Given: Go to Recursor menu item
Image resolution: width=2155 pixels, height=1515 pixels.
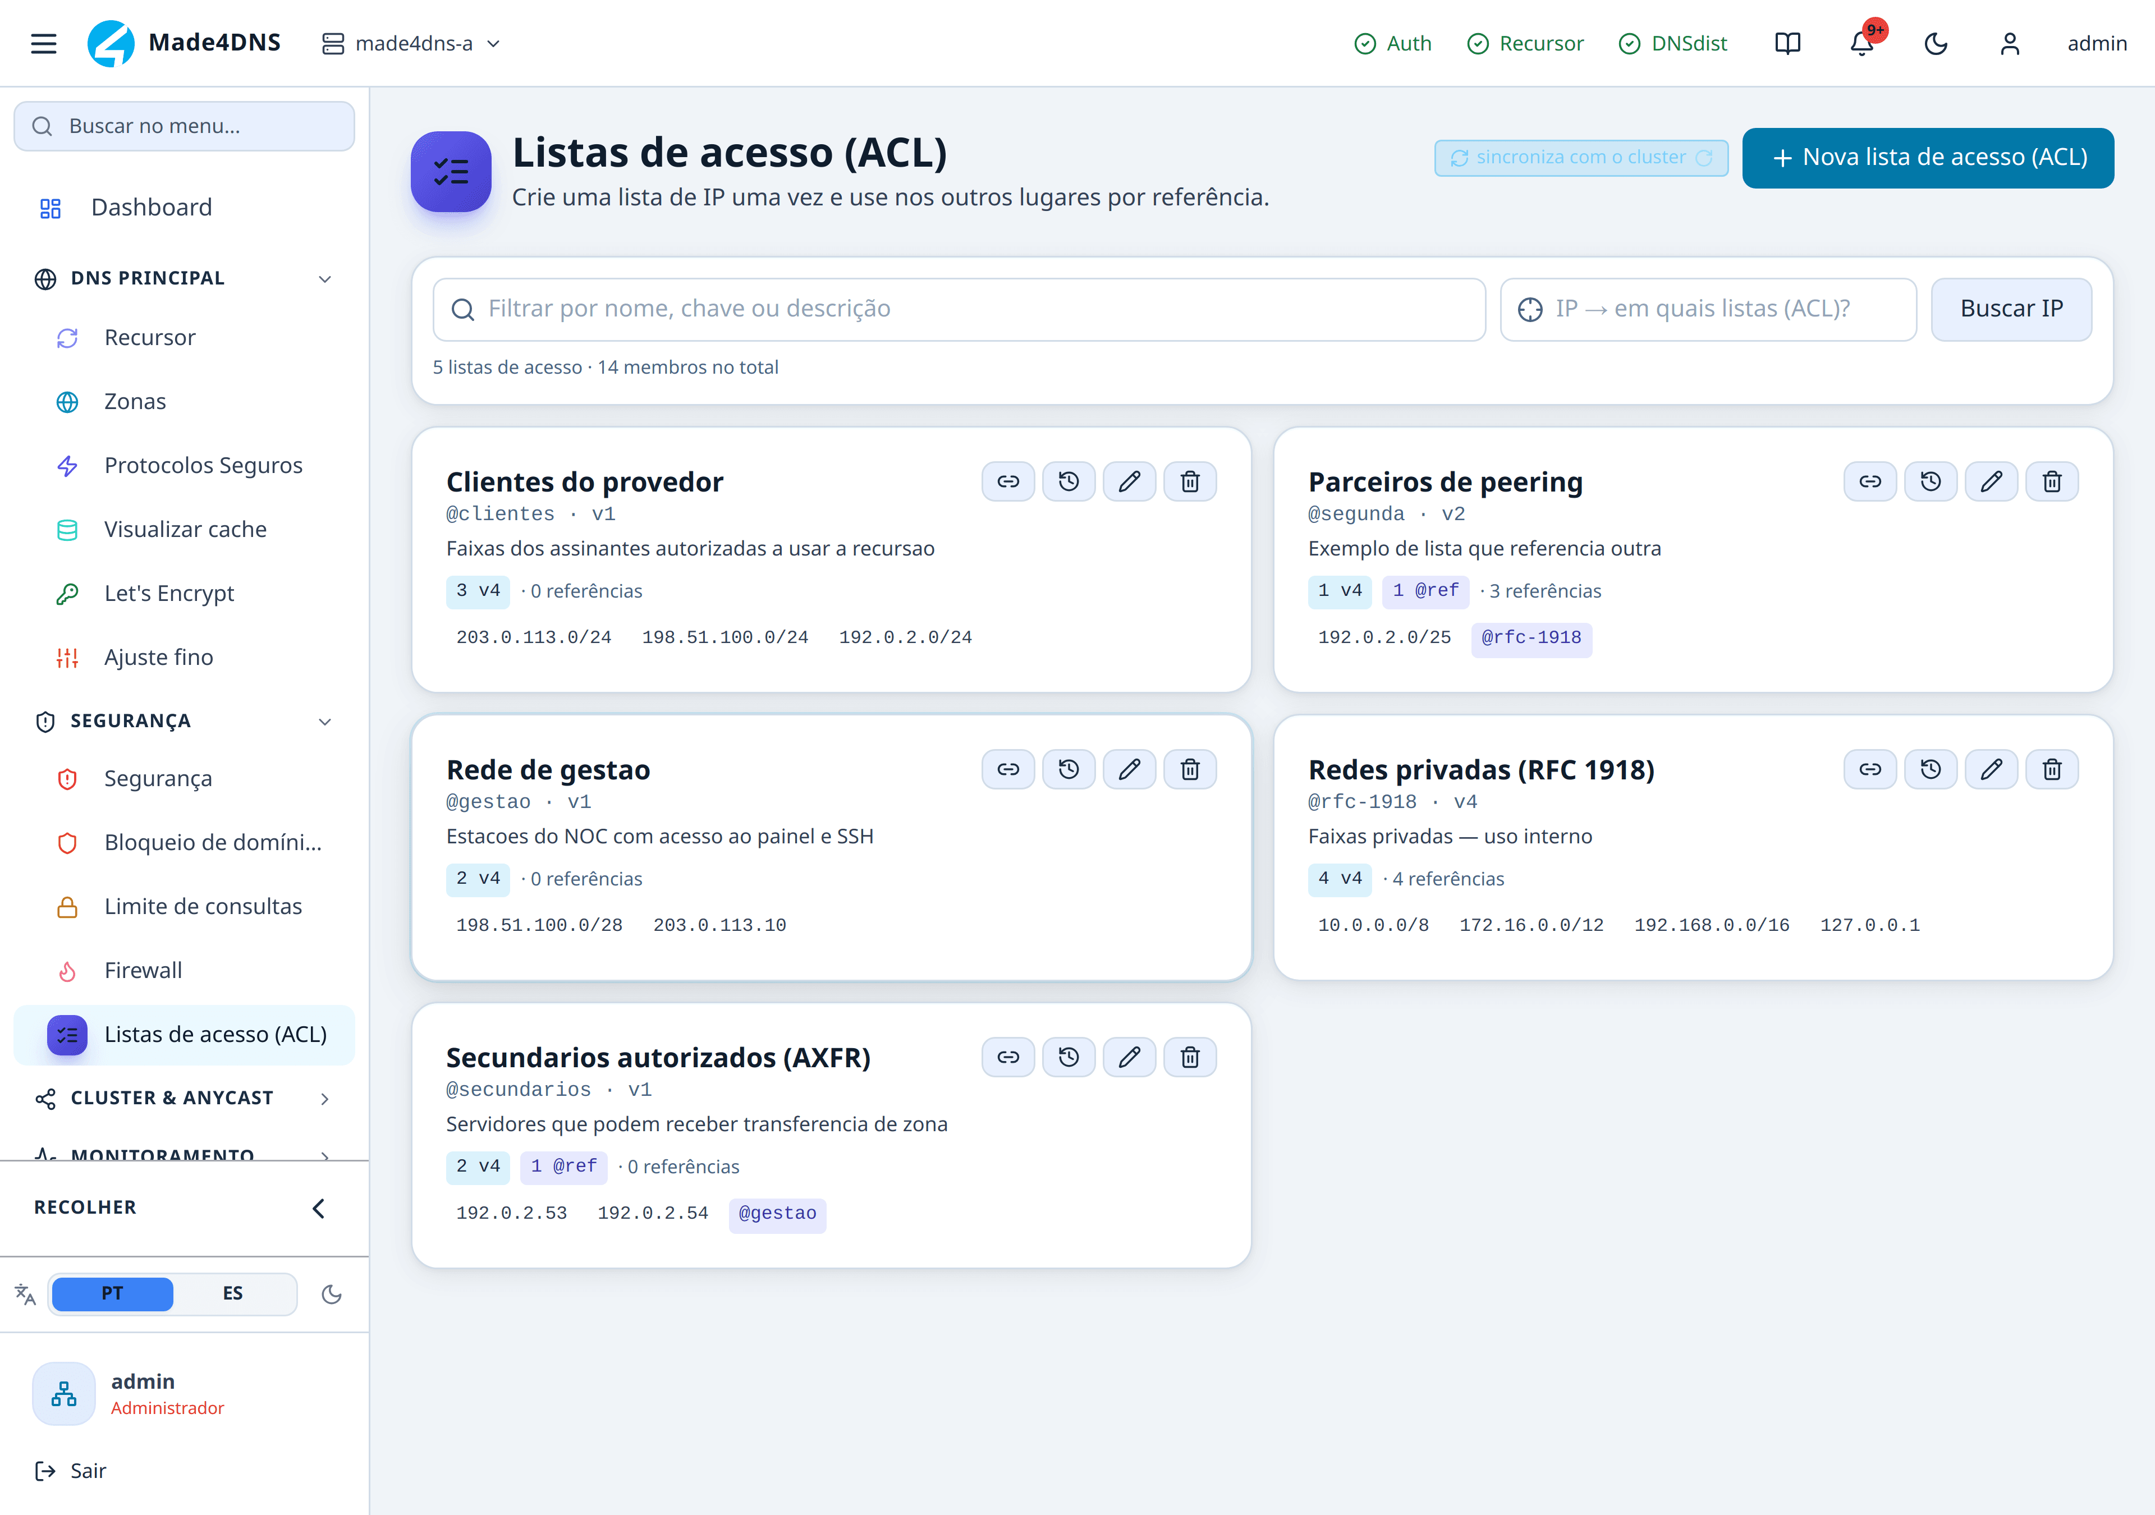Looking at the screenshot, I should (x=184, y=337).
